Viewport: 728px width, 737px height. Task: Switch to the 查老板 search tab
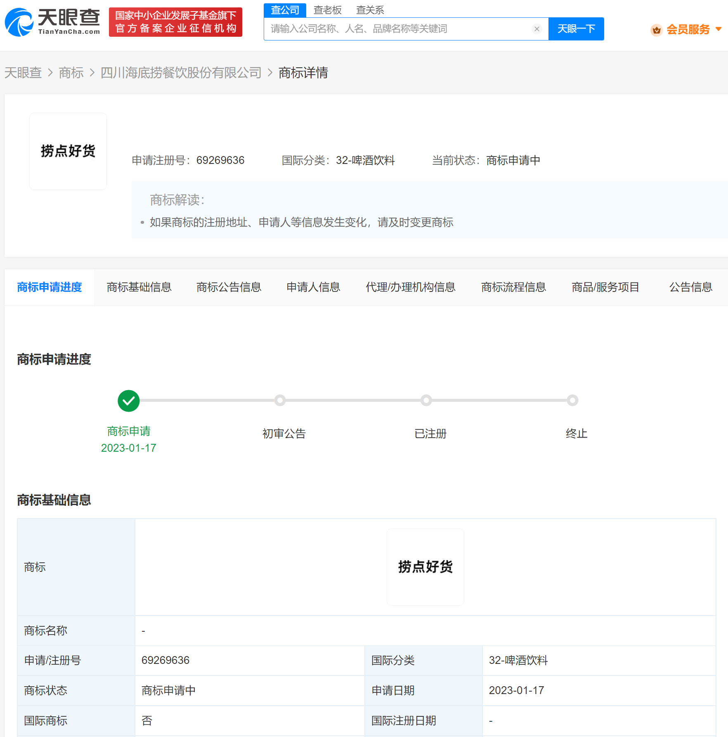327,9
